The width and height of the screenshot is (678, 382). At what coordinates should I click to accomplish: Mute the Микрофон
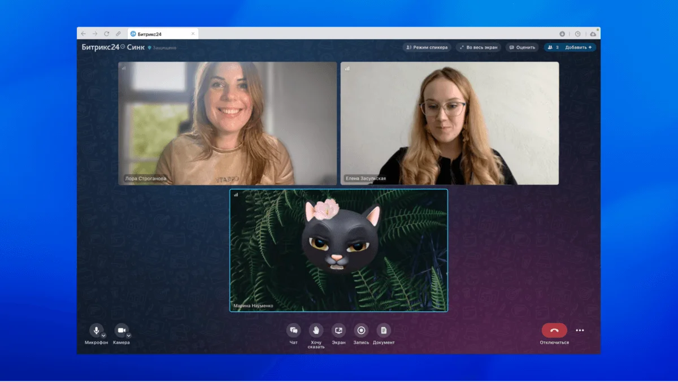pyautogui.click(x=96, y=330)
